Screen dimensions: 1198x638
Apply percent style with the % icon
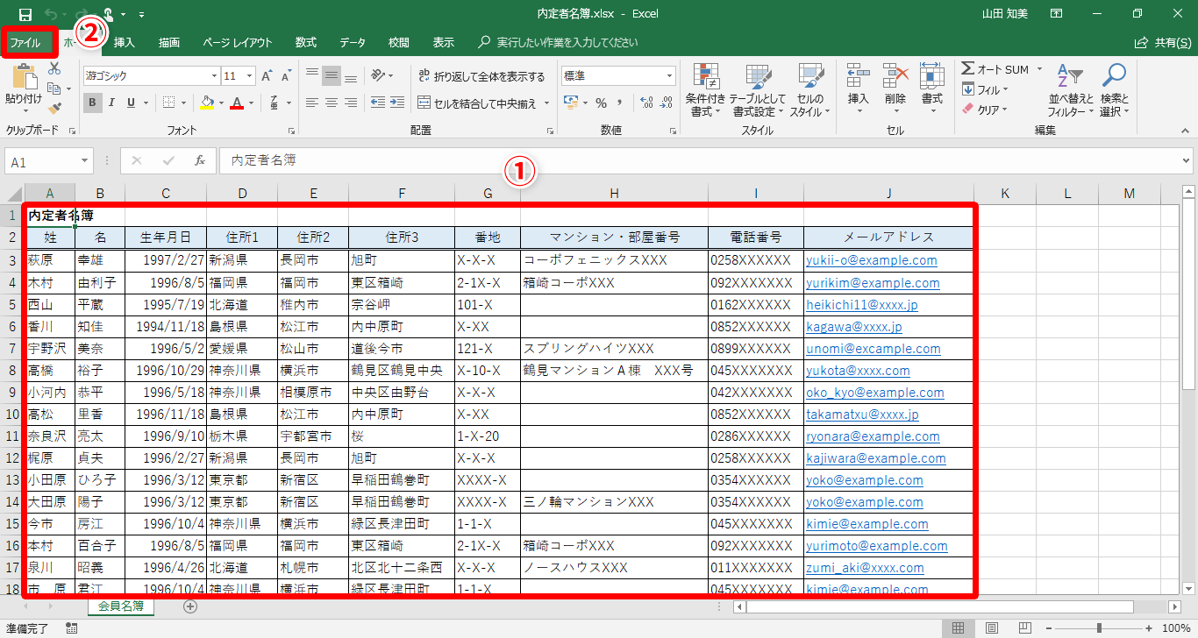[601, 103]
